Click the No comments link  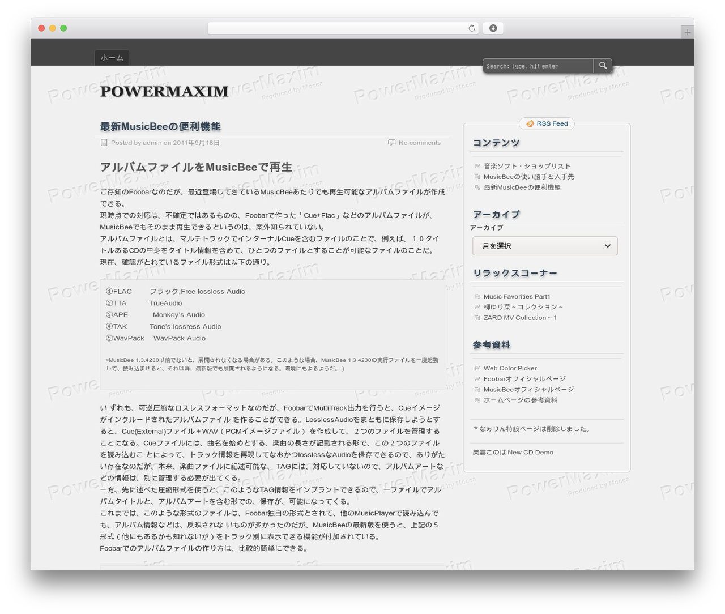click(x=420, y=143)
